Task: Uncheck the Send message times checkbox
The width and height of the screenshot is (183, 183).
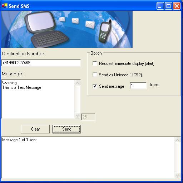Action: click(x=95, y=86)
